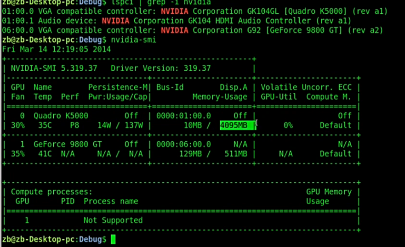Click the Volatile Uncorr. ECC header
405x247 pixels.
point(306,87)
